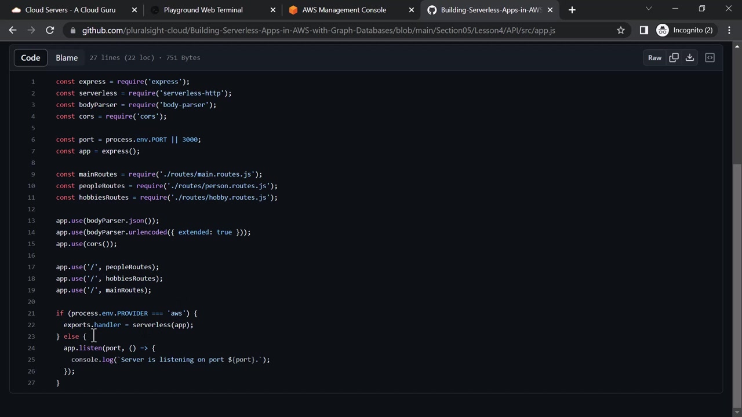Download the raw app.js file
This screenshot has height=417, width=742.
click(690, 57)
